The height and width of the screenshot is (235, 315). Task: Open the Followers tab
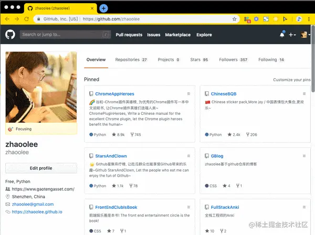[234, 60]
